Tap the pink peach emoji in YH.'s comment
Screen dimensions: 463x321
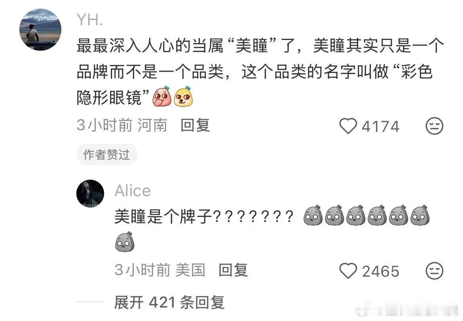pyautogui.click(x=162, y=96)
